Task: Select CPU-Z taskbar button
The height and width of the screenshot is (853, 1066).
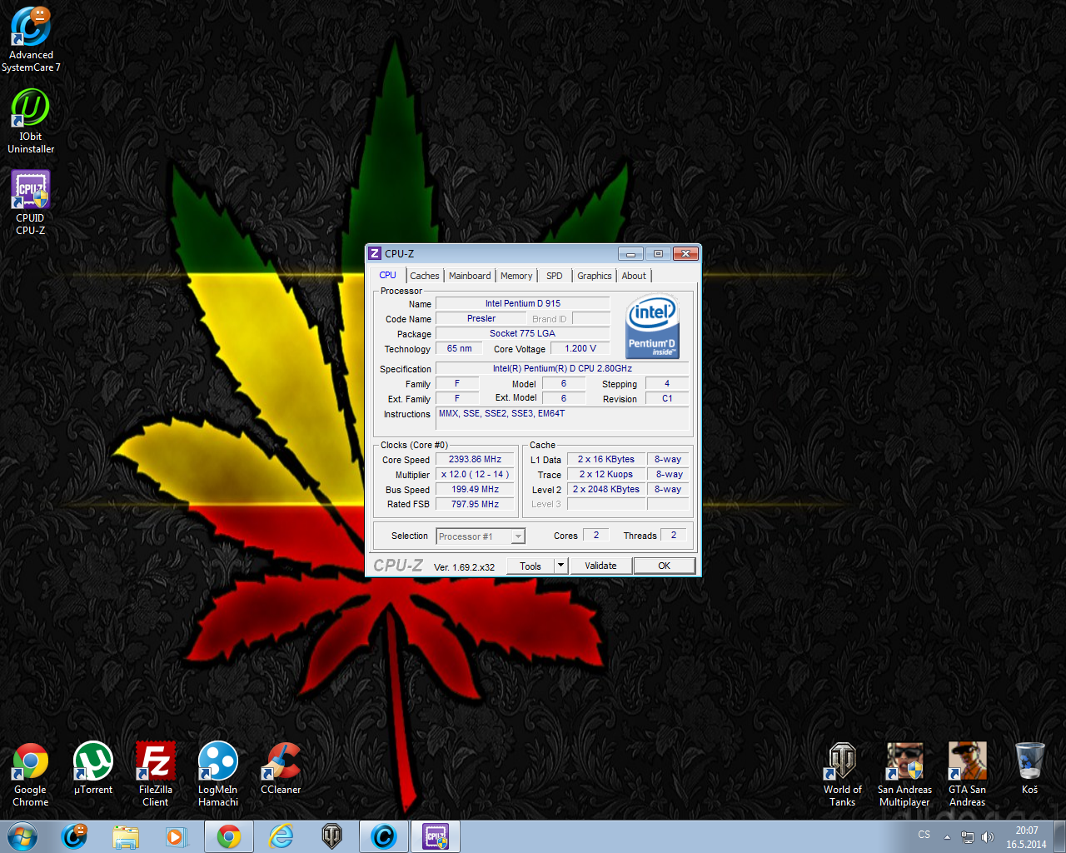Action: [436, 836]
